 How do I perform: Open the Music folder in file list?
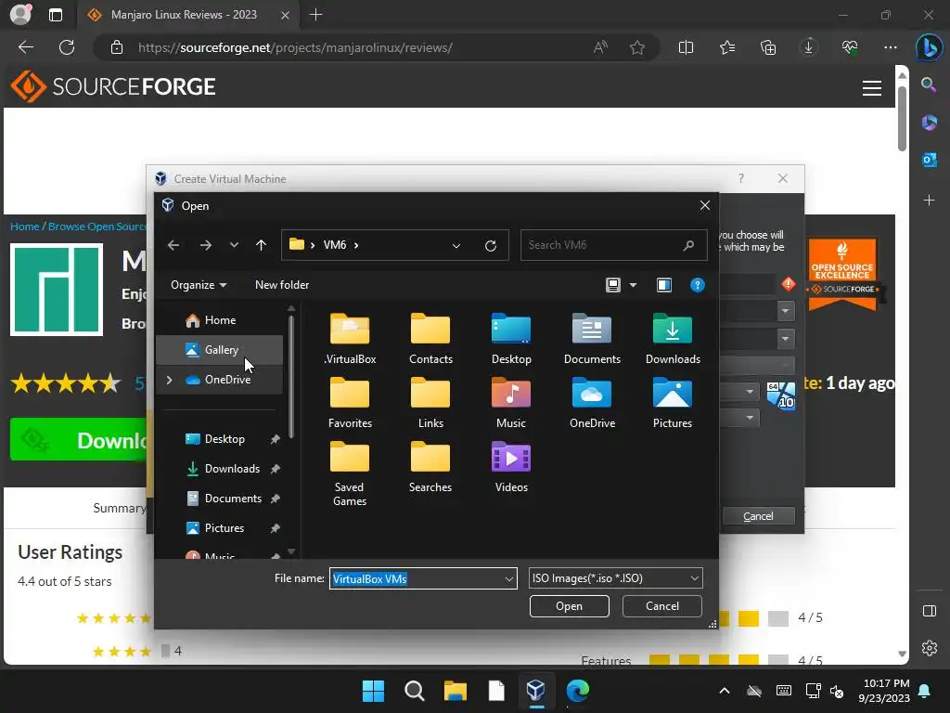pos(511,403)
